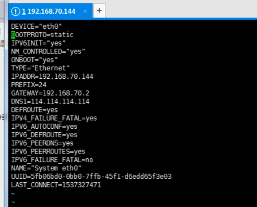The height and width of the screenshot is (207, 257).
Task: Click the IPV6INIT="yes" line
Action: pyautogui.click(x=38, y=43)
